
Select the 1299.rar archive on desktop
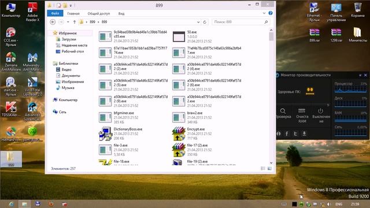point(336,35)
